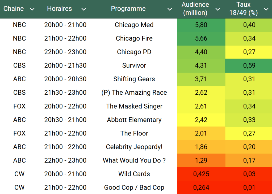Image resolution: width=272 pixels, height=194 pixels.
Task: Select the 21h30 - 23h00 time slot cell
Action: (65, 92)
